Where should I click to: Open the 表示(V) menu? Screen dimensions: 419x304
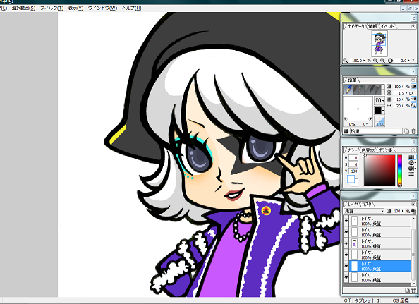click(x=75, y=8)
